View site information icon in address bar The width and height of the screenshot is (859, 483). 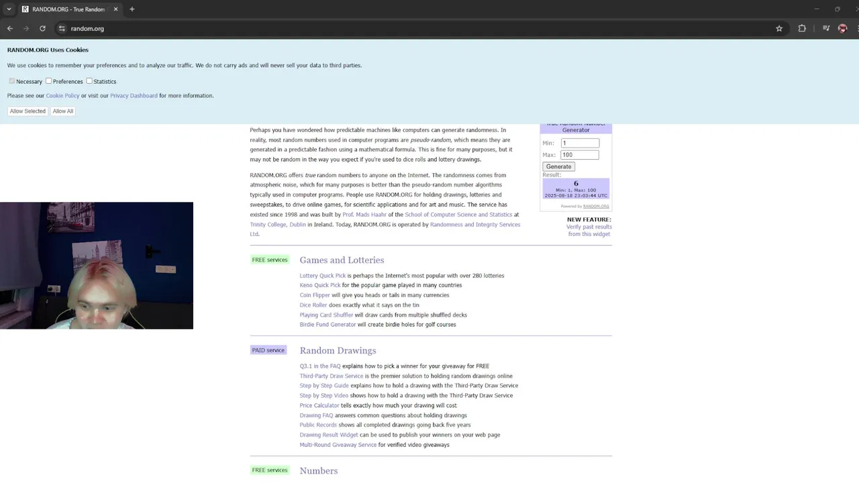coord(62,28)
